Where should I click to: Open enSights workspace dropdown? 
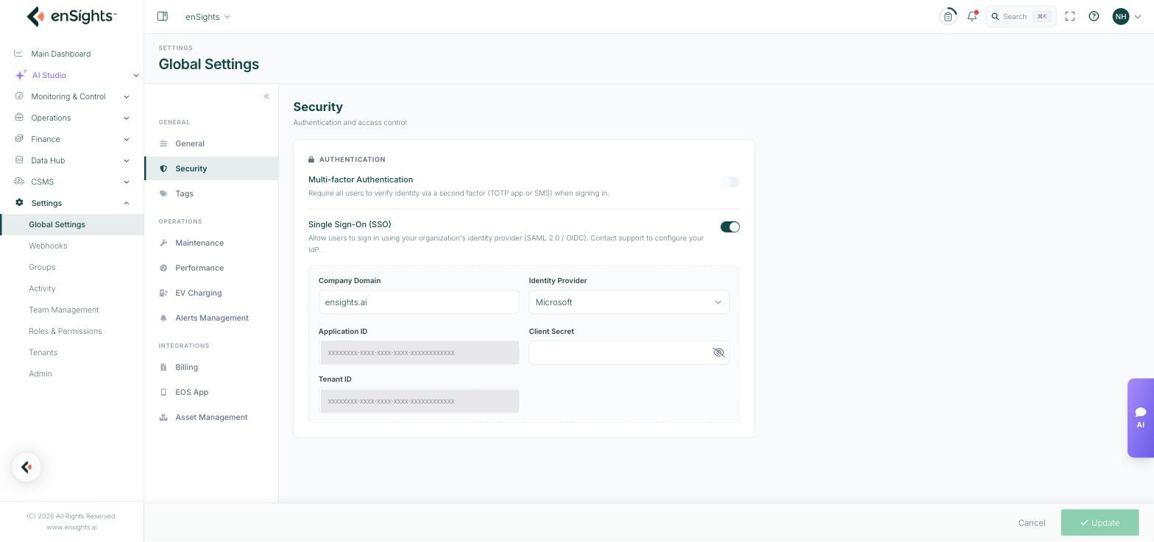(x=208, y=16)
